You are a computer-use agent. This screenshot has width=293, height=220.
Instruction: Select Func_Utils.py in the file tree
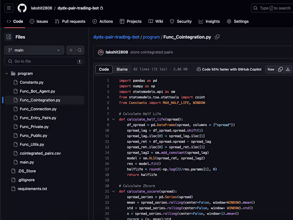click(x=32, y=144)
